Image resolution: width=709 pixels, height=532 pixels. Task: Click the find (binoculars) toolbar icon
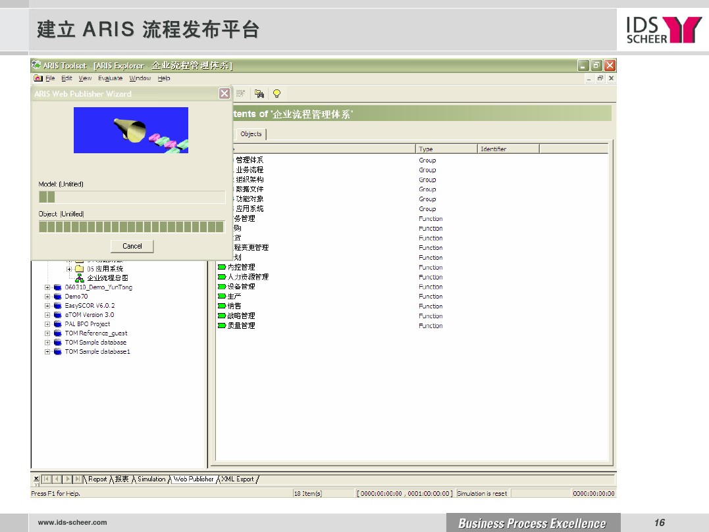259,93
